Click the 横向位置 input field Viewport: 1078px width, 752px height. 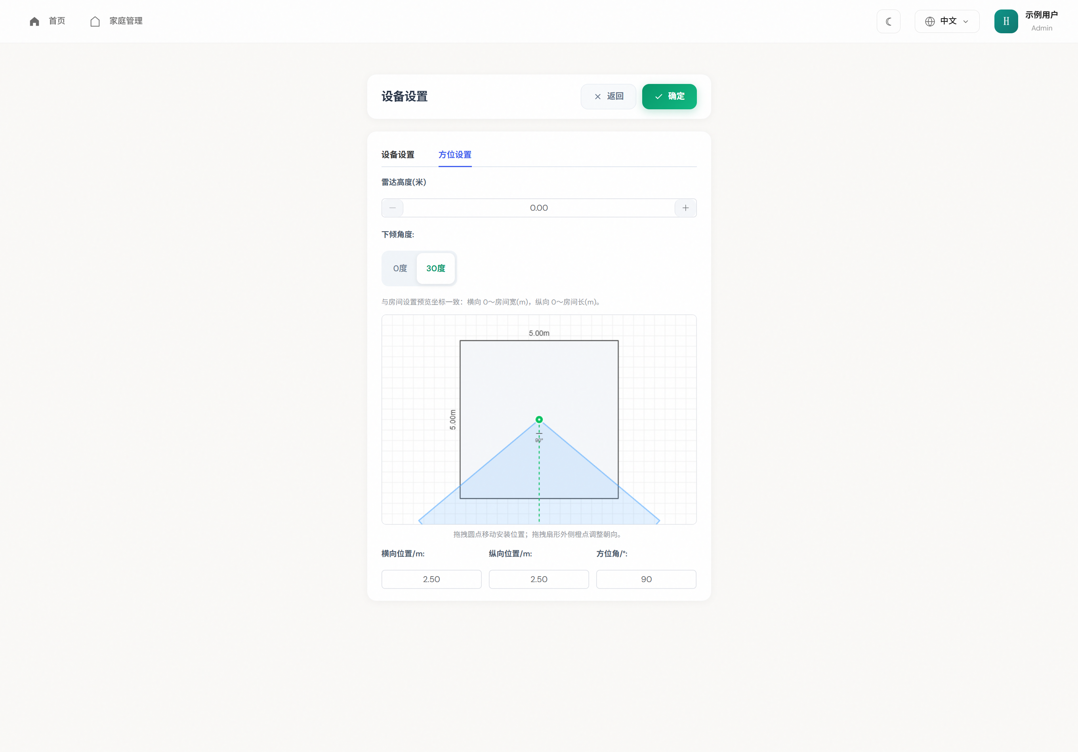click(x=431, y=579)
